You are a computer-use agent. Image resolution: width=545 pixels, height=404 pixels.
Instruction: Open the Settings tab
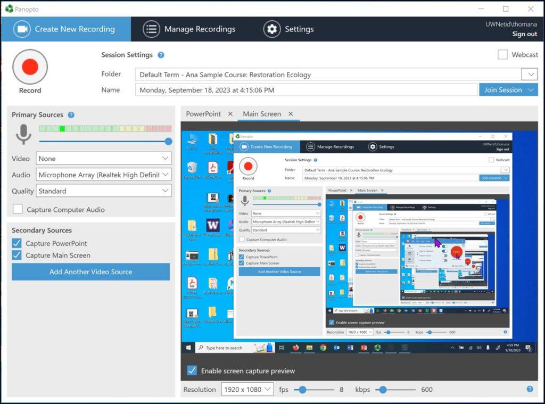(288, 29)
